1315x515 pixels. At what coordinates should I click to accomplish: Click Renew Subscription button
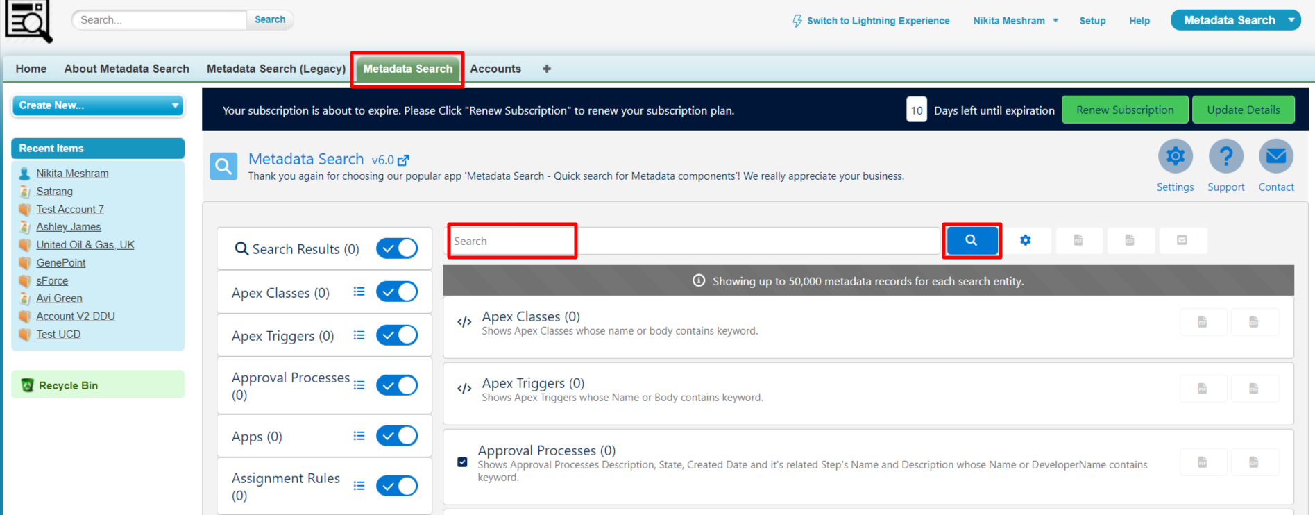pyautogui.click(x=1125, y=110)
